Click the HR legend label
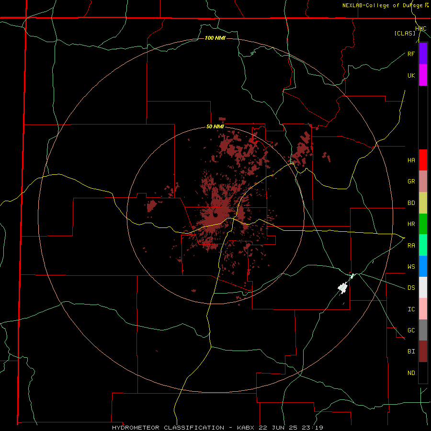 click(x=411, y=224)
